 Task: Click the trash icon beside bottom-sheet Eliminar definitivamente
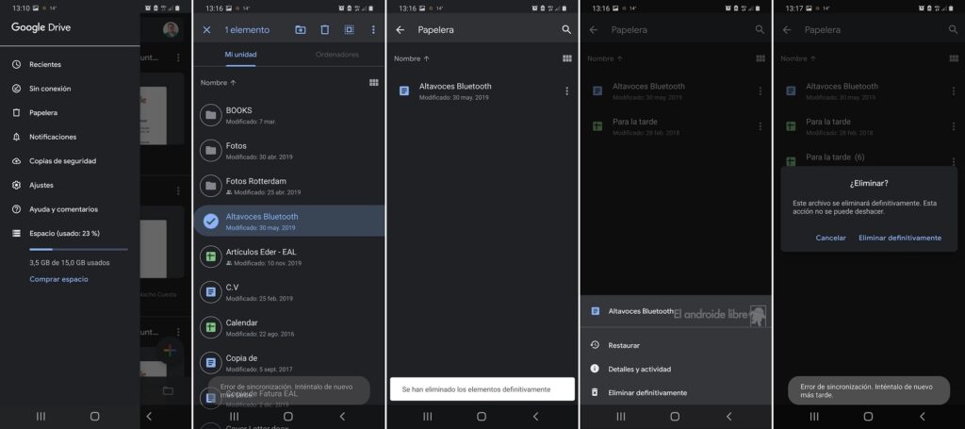click(595, 392)
